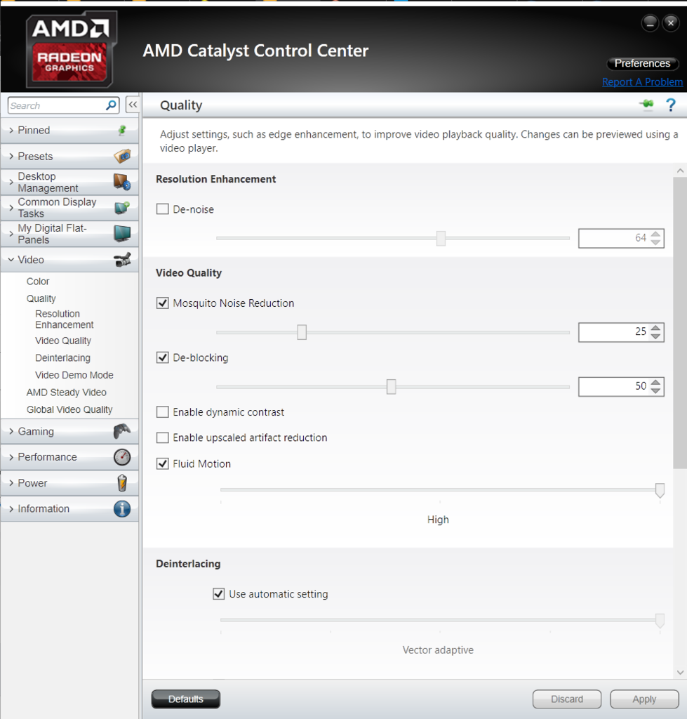
Task: Toggle the De-blocking checkbox
Action: pos(163,357)
